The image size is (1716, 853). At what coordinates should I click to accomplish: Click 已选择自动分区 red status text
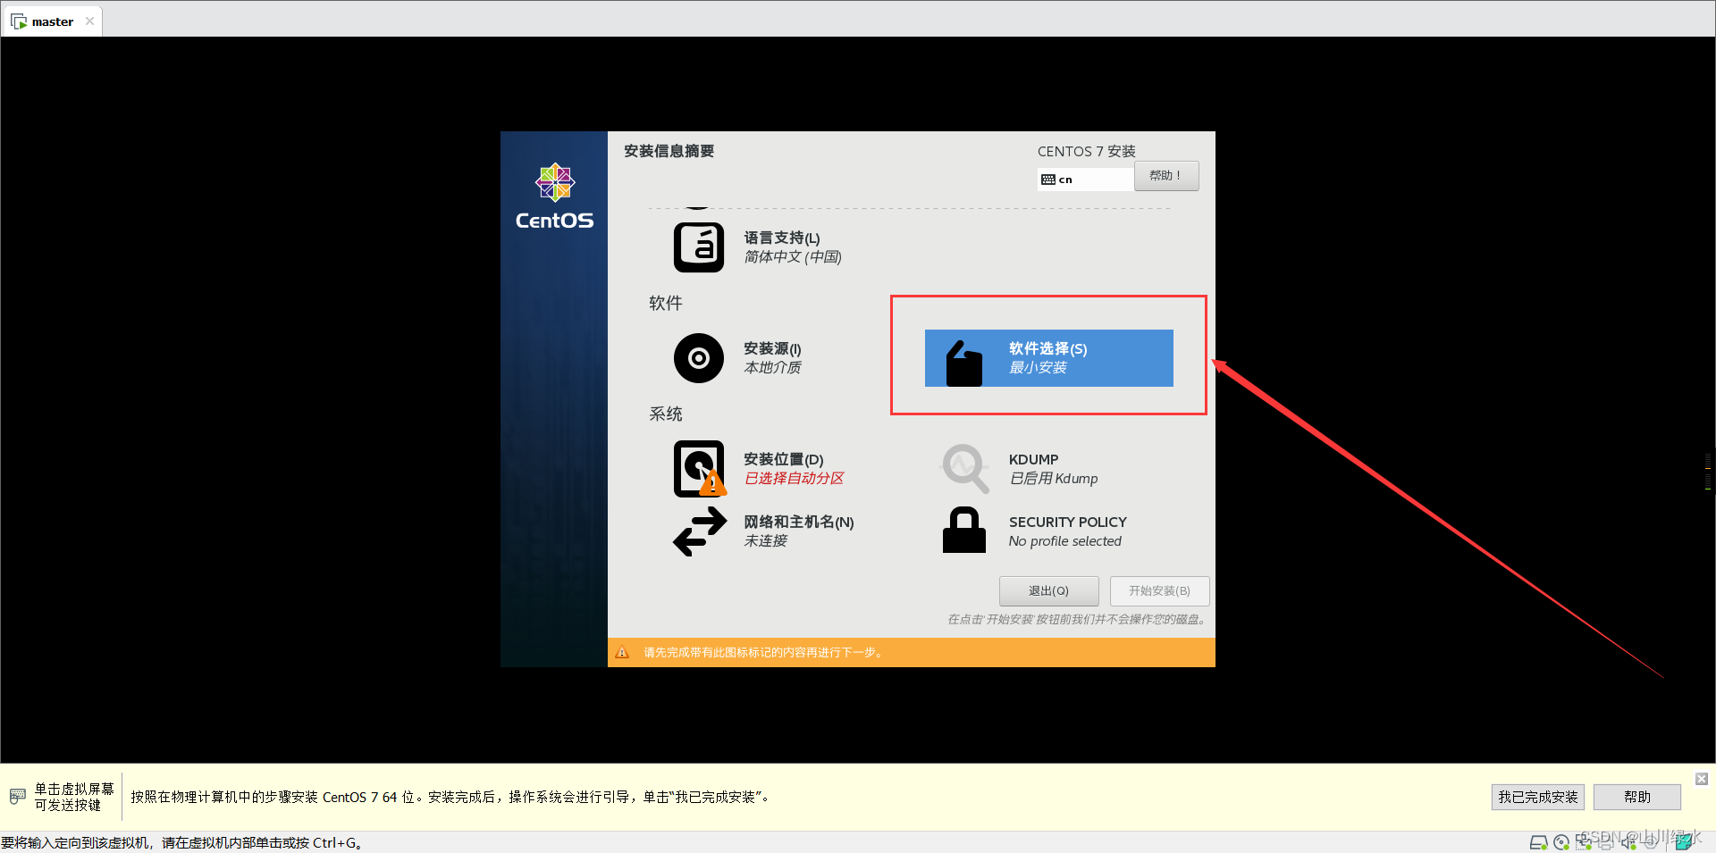tap(795, 479)
